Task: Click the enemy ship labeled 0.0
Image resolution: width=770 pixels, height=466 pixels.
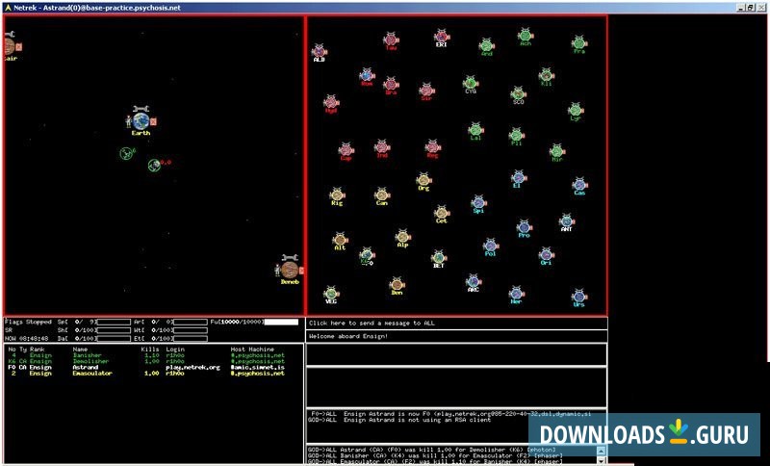Action: point(155,165)
